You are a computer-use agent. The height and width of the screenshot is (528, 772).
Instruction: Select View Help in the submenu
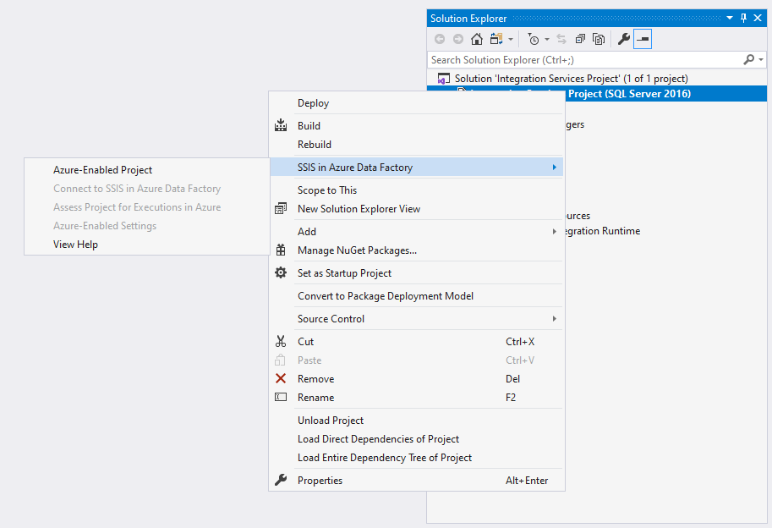click(147, 245)
